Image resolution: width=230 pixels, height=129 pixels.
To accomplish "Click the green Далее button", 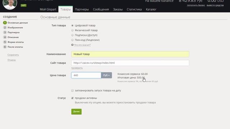I will click(x=77, y=111).
